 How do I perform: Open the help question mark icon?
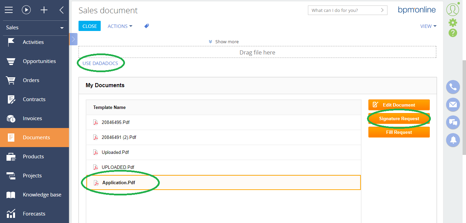453,33
